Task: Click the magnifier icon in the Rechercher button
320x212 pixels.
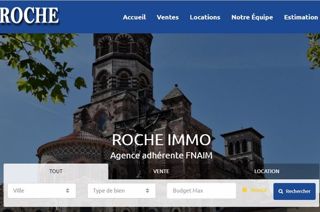Action: click(x=281, y=191)
